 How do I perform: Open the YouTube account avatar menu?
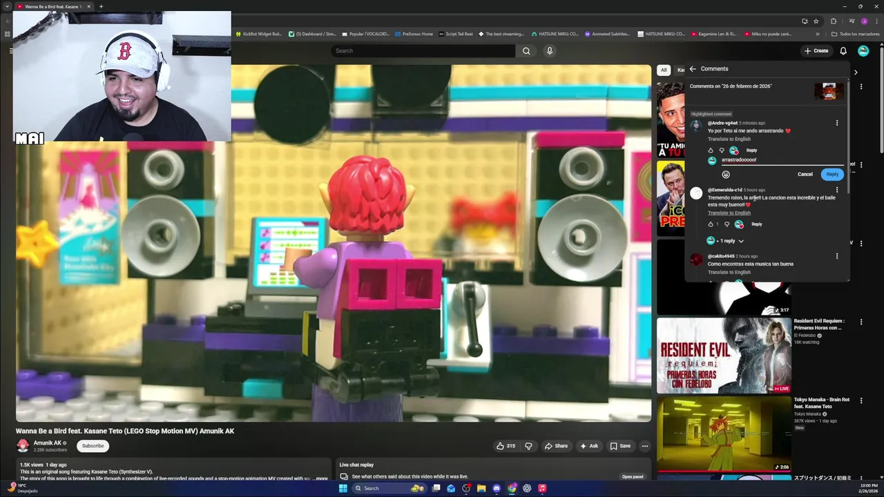point(863,50)
